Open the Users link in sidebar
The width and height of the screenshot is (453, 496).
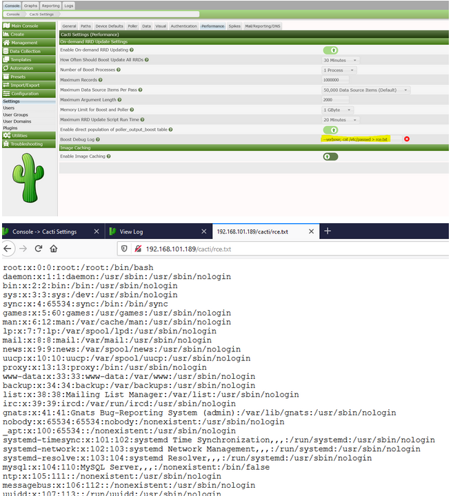(9, 108)
